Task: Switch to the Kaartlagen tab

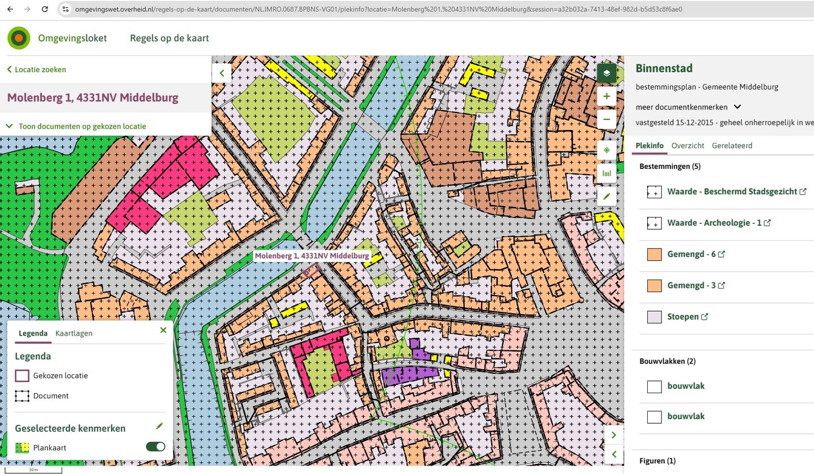Action: [73, 333]
